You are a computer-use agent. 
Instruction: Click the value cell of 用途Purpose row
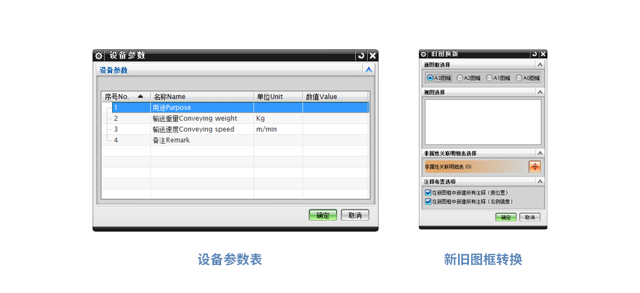click(x=336, y=108)
